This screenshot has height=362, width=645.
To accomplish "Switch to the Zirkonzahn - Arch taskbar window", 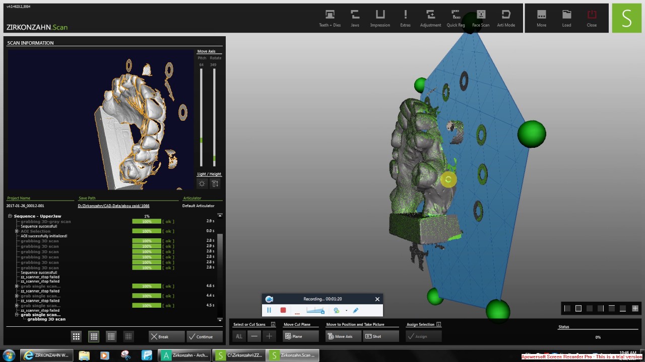I will click(x=185, y=355).
